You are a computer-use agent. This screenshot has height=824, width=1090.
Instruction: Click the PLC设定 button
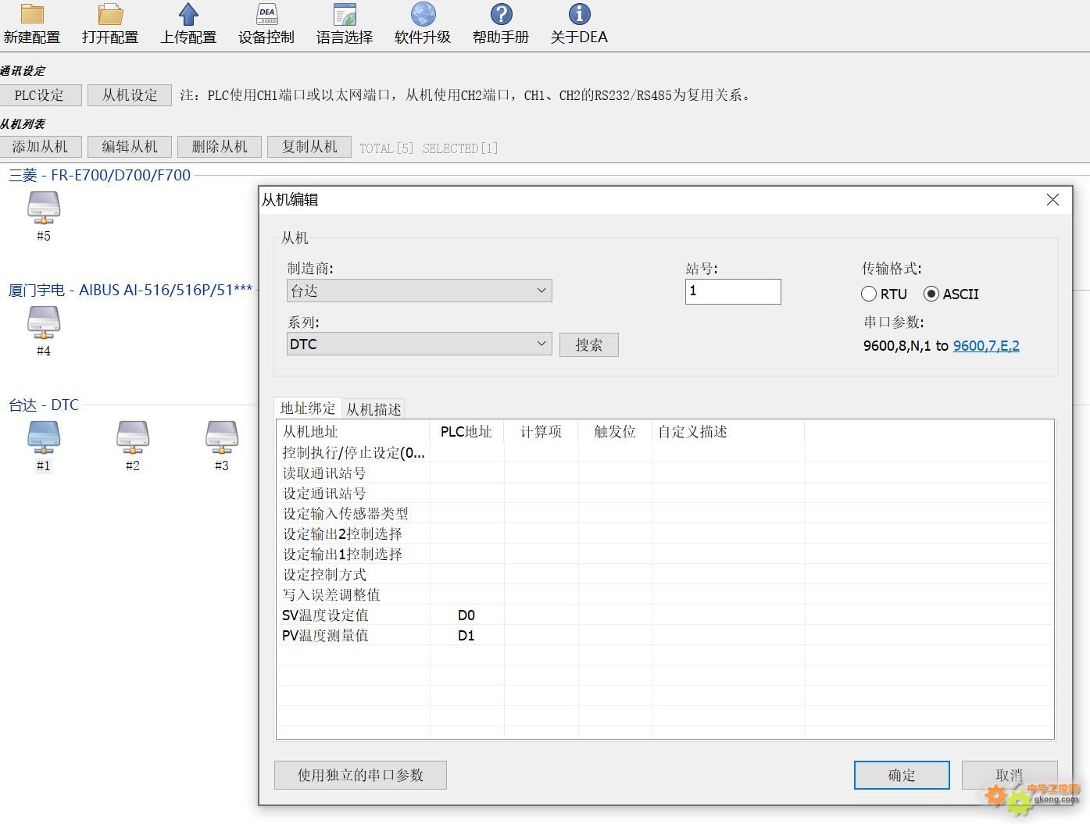click(39, 95)
